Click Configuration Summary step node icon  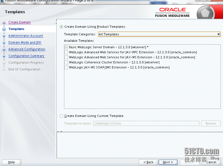pos(4,56)
